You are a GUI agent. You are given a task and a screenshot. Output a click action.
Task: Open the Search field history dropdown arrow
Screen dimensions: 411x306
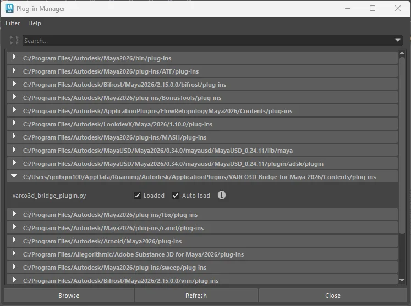pos(398,40)
